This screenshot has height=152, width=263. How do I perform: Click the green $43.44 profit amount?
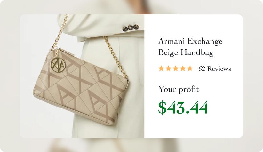coord(183,108)
